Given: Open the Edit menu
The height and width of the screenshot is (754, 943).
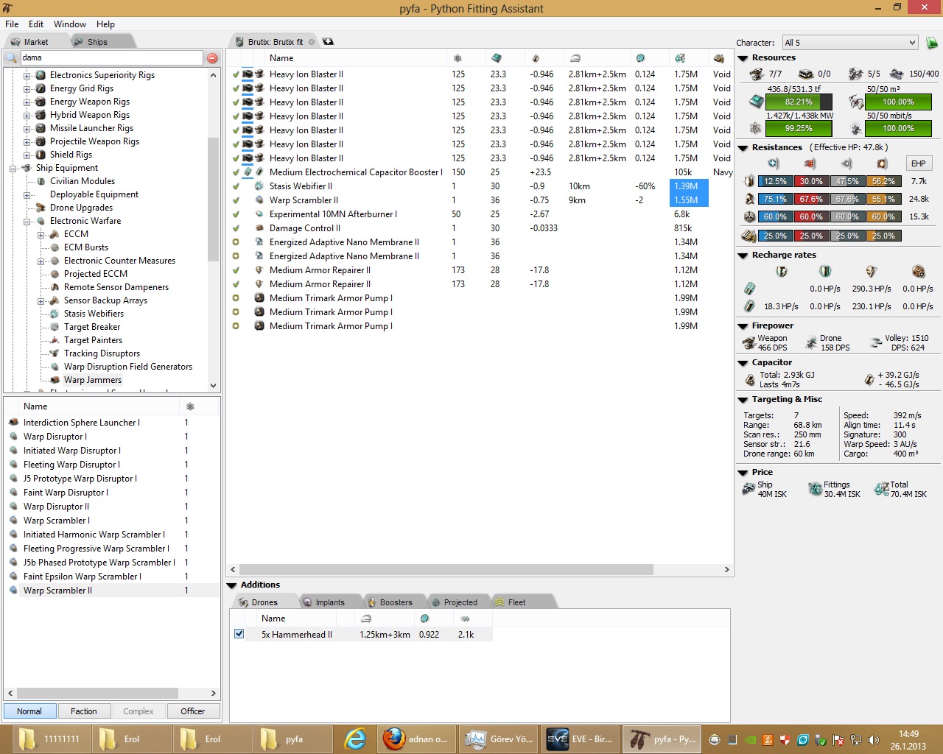Looking at the screenshot, I should (x=36, y=24).
